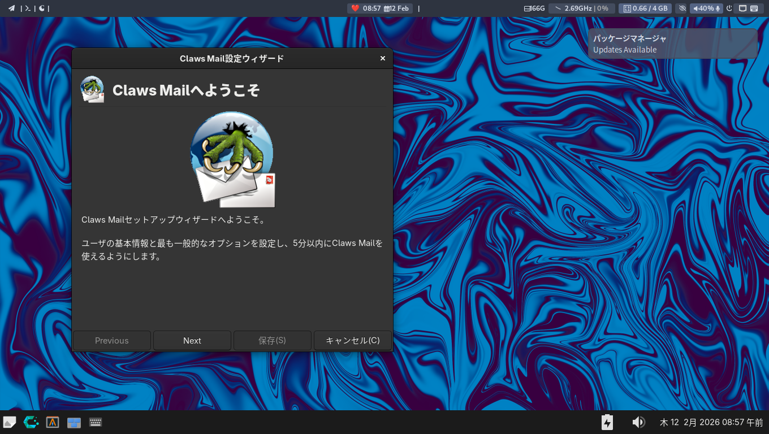This screenshot has width=769, height=434.
Task: Open the teal hexagon app in the taskbar
Action: (x=31, y=422)
